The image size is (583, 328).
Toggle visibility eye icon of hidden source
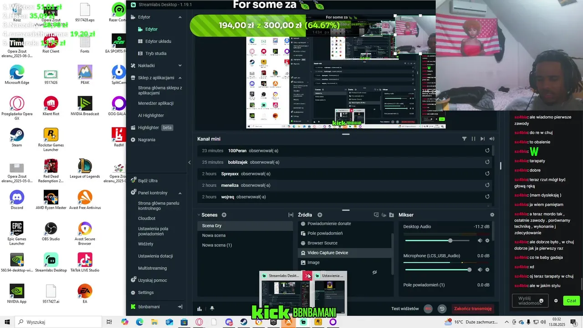click(x=374, y=272)
